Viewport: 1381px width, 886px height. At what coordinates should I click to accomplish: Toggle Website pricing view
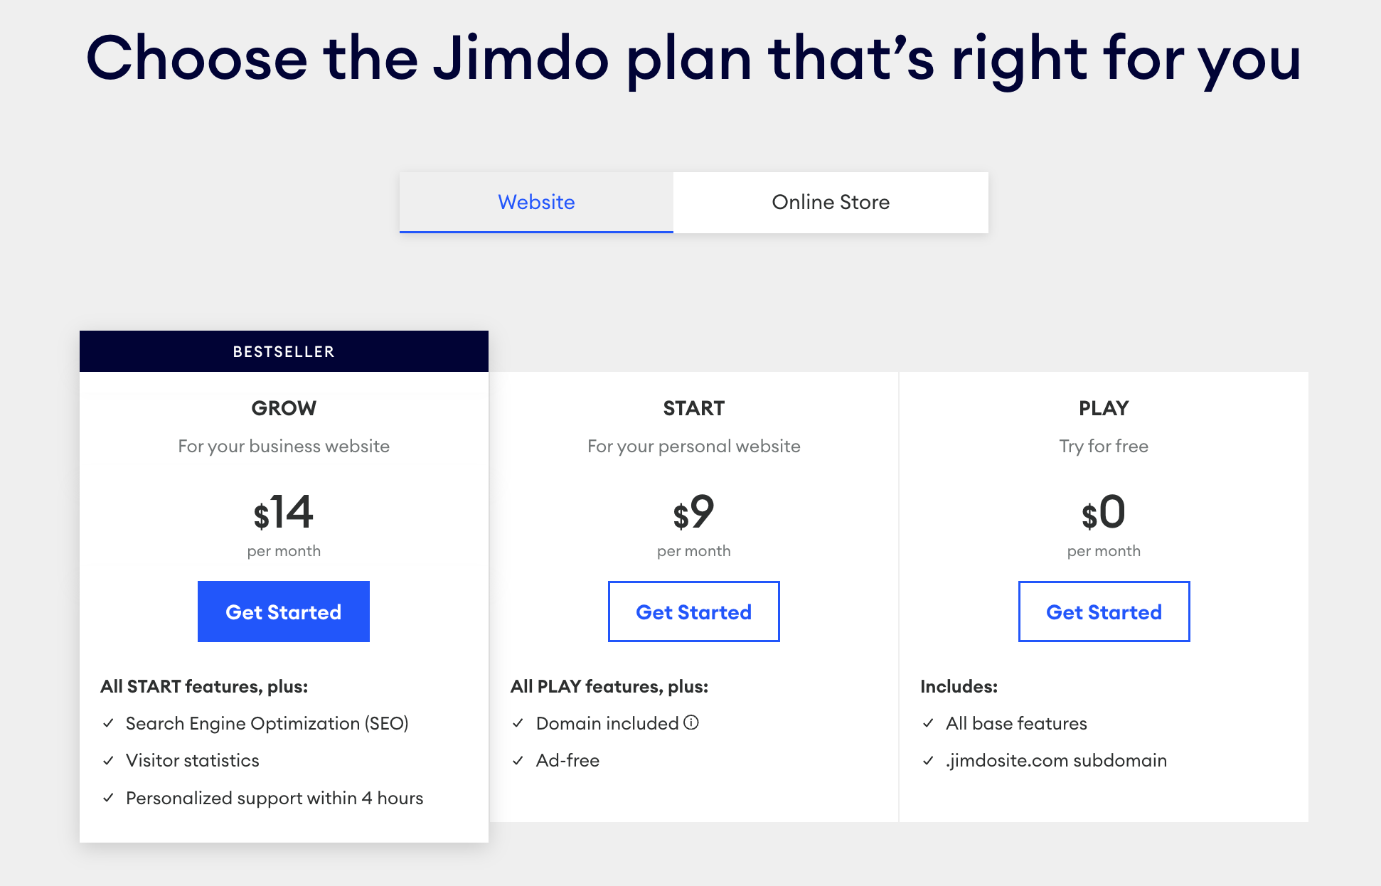[x=536, y=203]
